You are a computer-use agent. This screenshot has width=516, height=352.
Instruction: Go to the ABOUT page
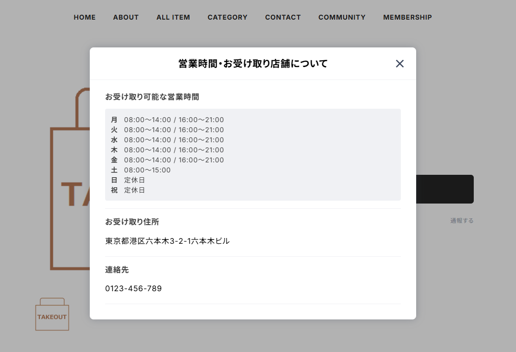point(126,17)
